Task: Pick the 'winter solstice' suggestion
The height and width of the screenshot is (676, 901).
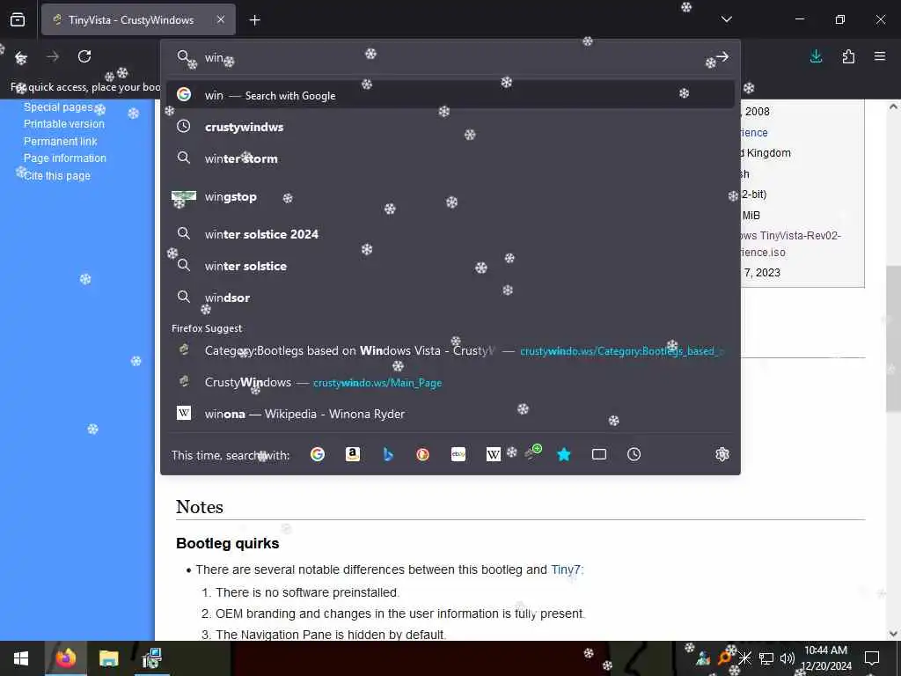Action: [x=450, y=266]
